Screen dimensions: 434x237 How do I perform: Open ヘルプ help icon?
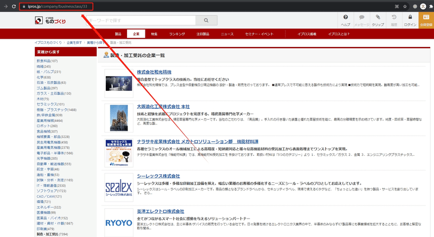tap(346, 21)
